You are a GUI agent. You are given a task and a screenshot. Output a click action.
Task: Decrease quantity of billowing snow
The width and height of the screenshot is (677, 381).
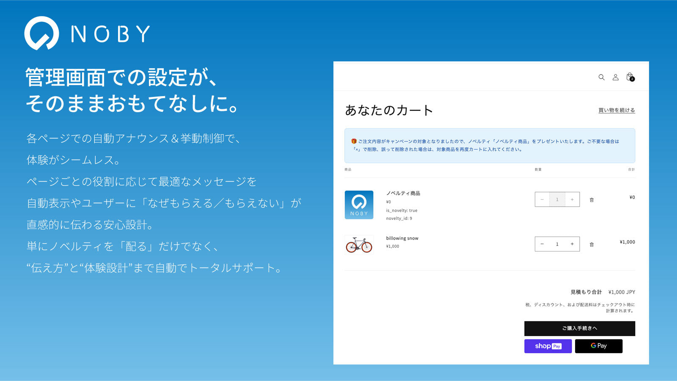pos(542,244)
